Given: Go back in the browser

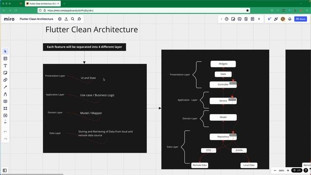Looking at the screenshot, I should click(4, 10).
